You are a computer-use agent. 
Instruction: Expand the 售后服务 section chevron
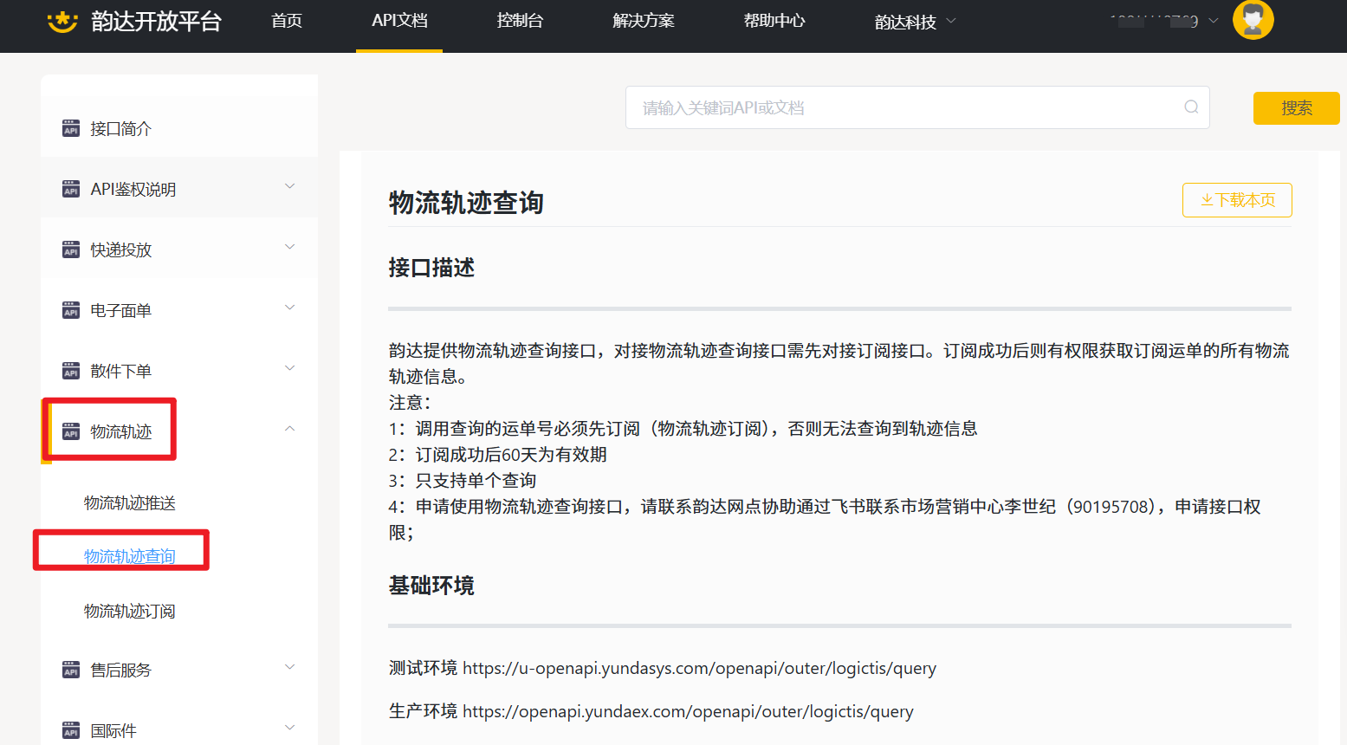[290, 667]
